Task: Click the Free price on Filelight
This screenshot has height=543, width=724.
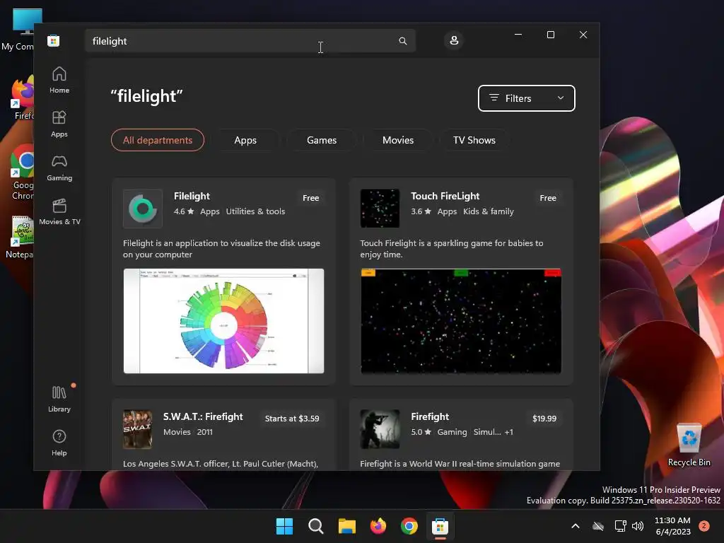Action: click(311, 198)
